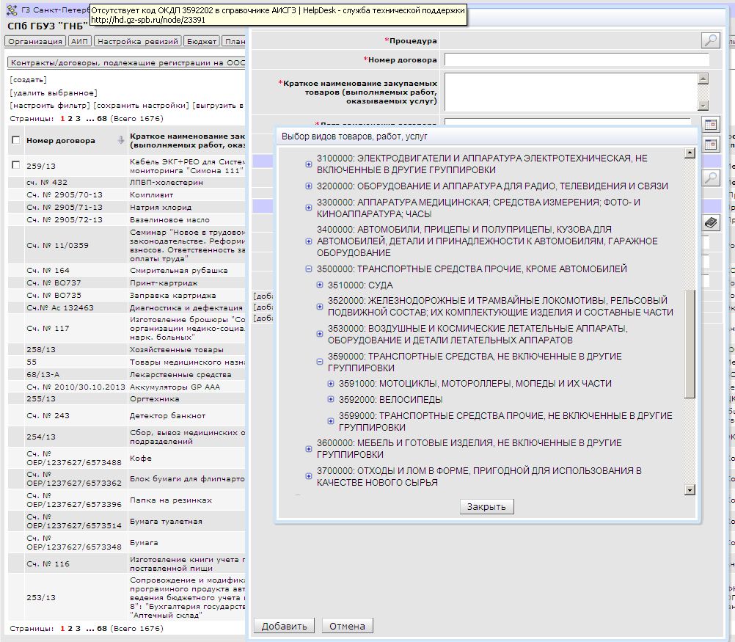Click the cell Аккумуляторы GP AAA
Viewport: 735px width, 642px height.
tap(175, 387)
